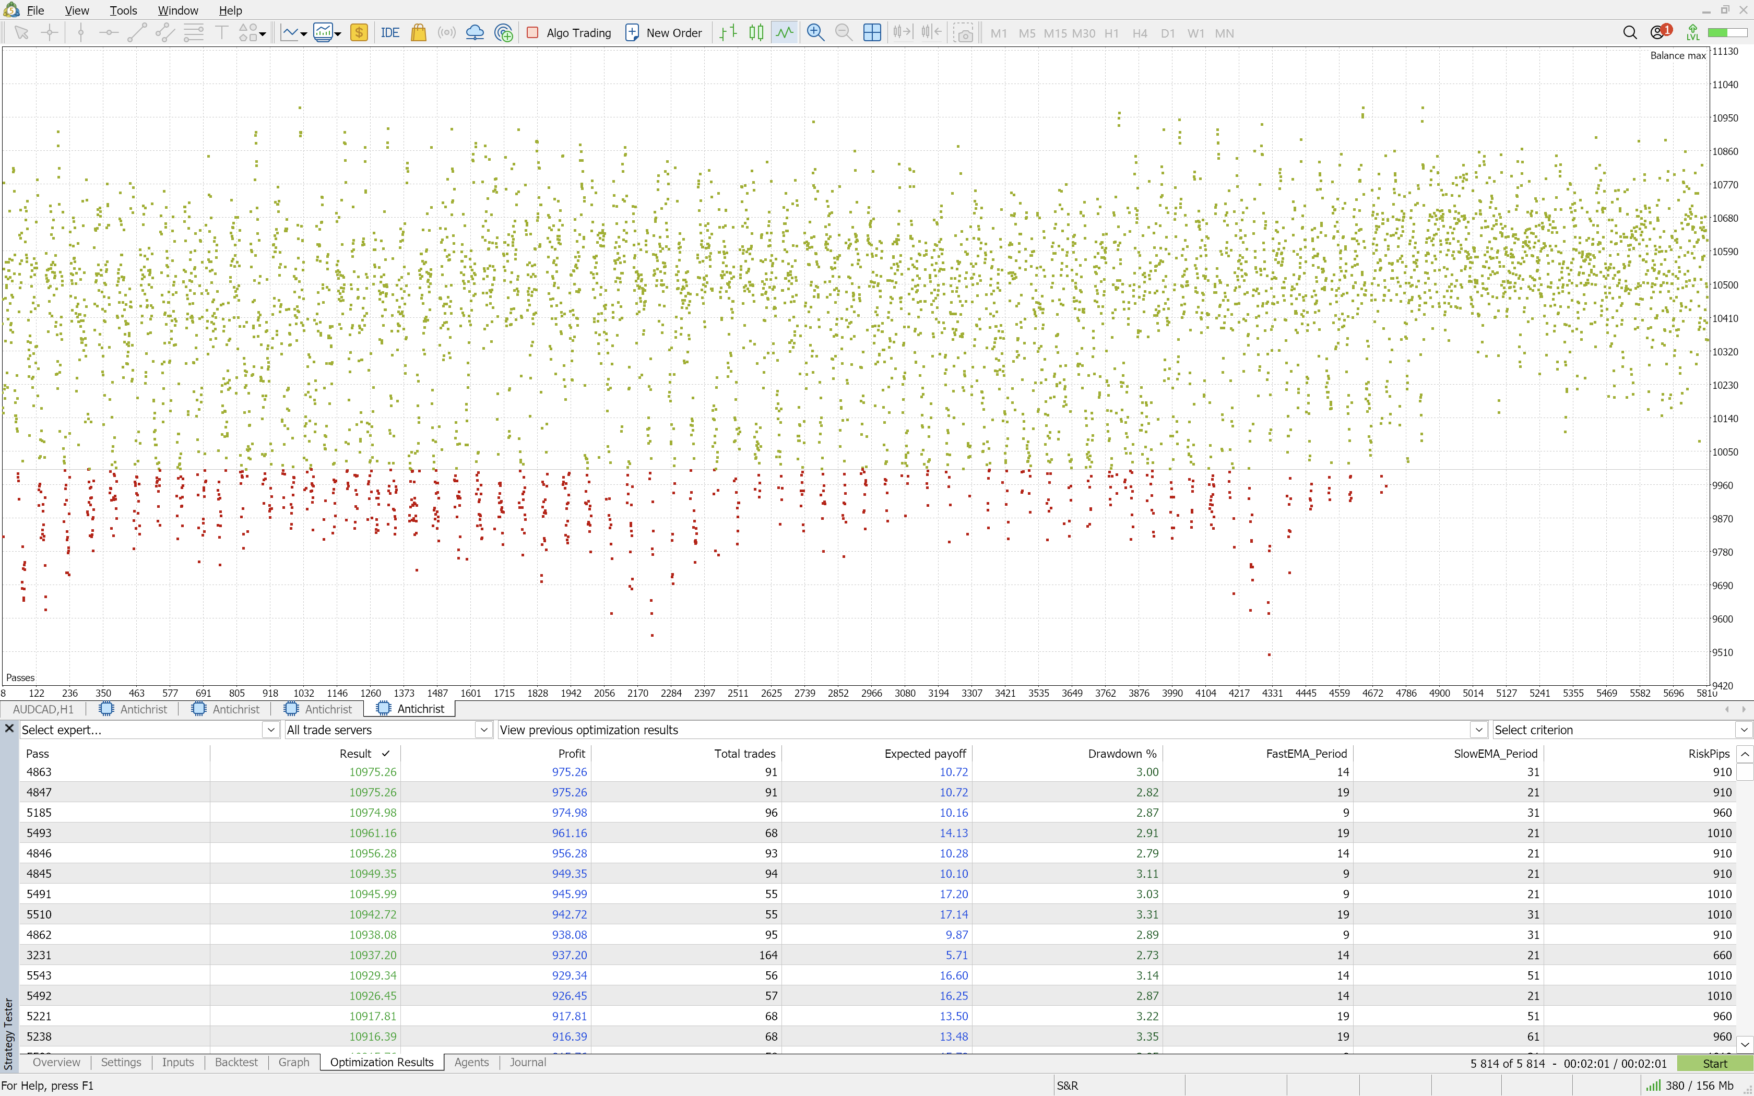
Task: Click the New Order button
Action: coord(663,32)
